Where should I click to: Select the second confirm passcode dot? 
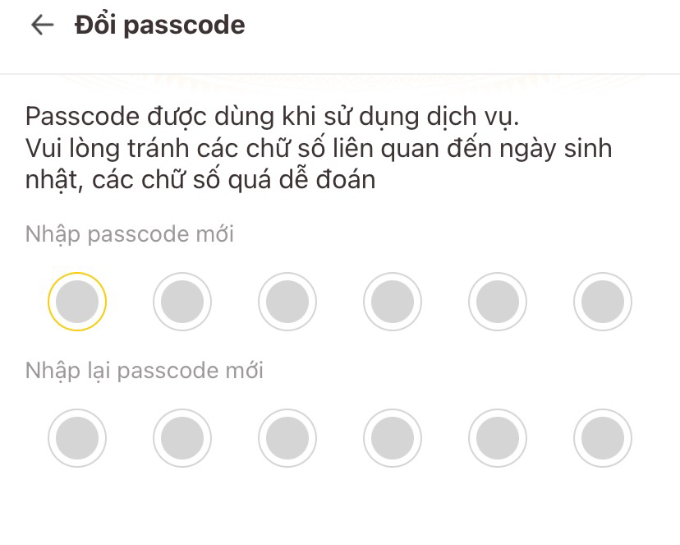(181, 437)
